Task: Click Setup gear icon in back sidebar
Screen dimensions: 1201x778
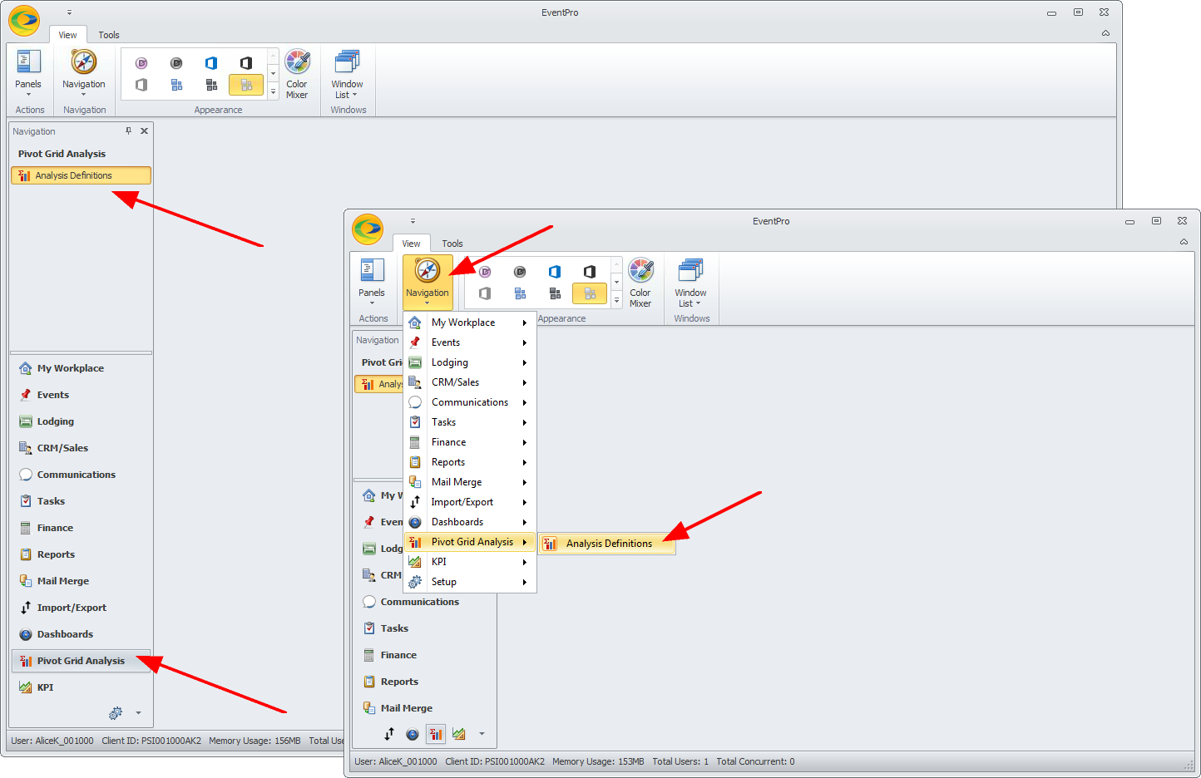Action: (x=116, y=713)
